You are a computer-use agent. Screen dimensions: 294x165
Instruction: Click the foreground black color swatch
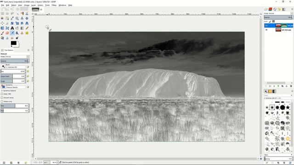(x=13, y=43)
